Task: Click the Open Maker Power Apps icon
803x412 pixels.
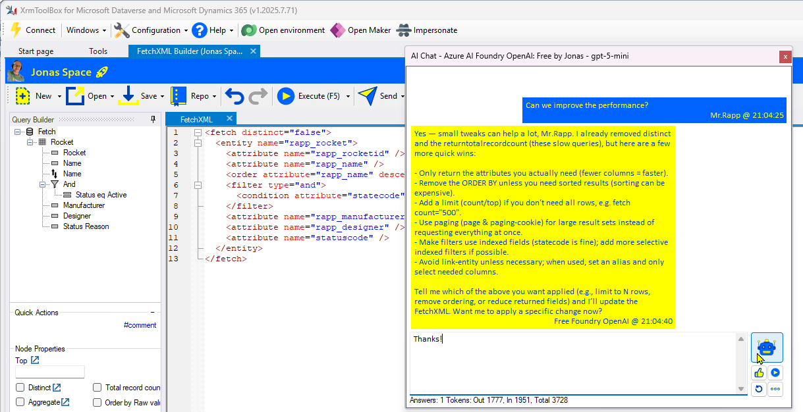Action: coord(337,30)
